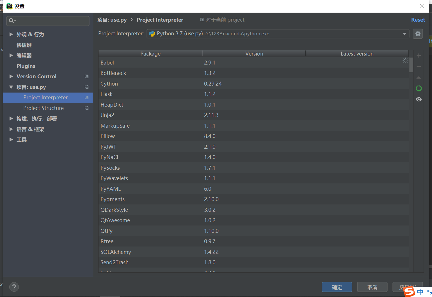The image size is (432, 297).
Task: Click the search magnifier icon
Action: point(12,20)
